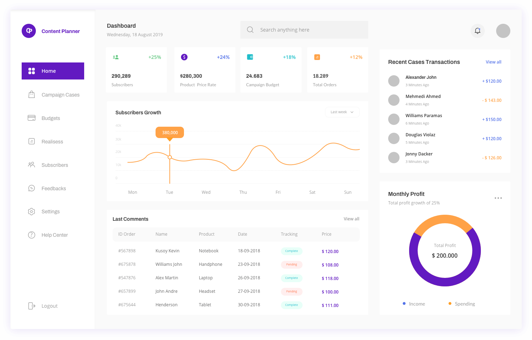Click the ID Order column header

pos(127,234)
